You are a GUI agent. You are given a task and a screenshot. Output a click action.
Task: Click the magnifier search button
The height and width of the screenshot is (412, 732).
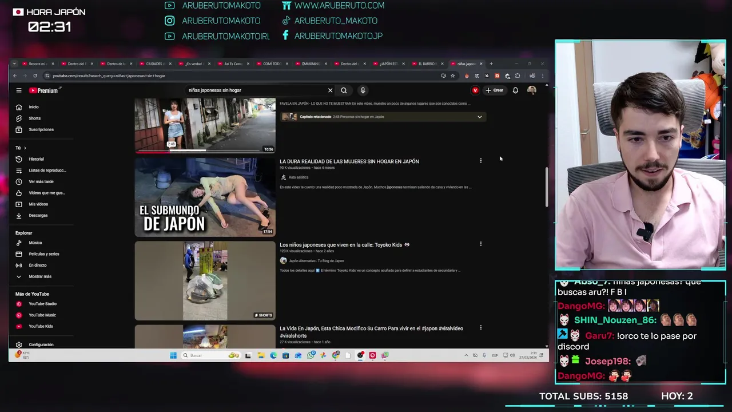tap(344, 90)
